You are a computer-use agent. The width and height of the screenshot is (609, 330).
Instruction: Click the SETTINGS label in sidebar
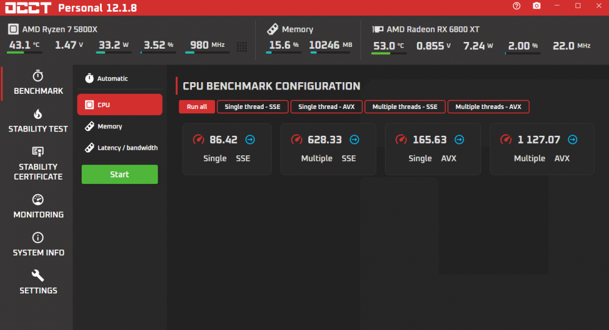38,290
